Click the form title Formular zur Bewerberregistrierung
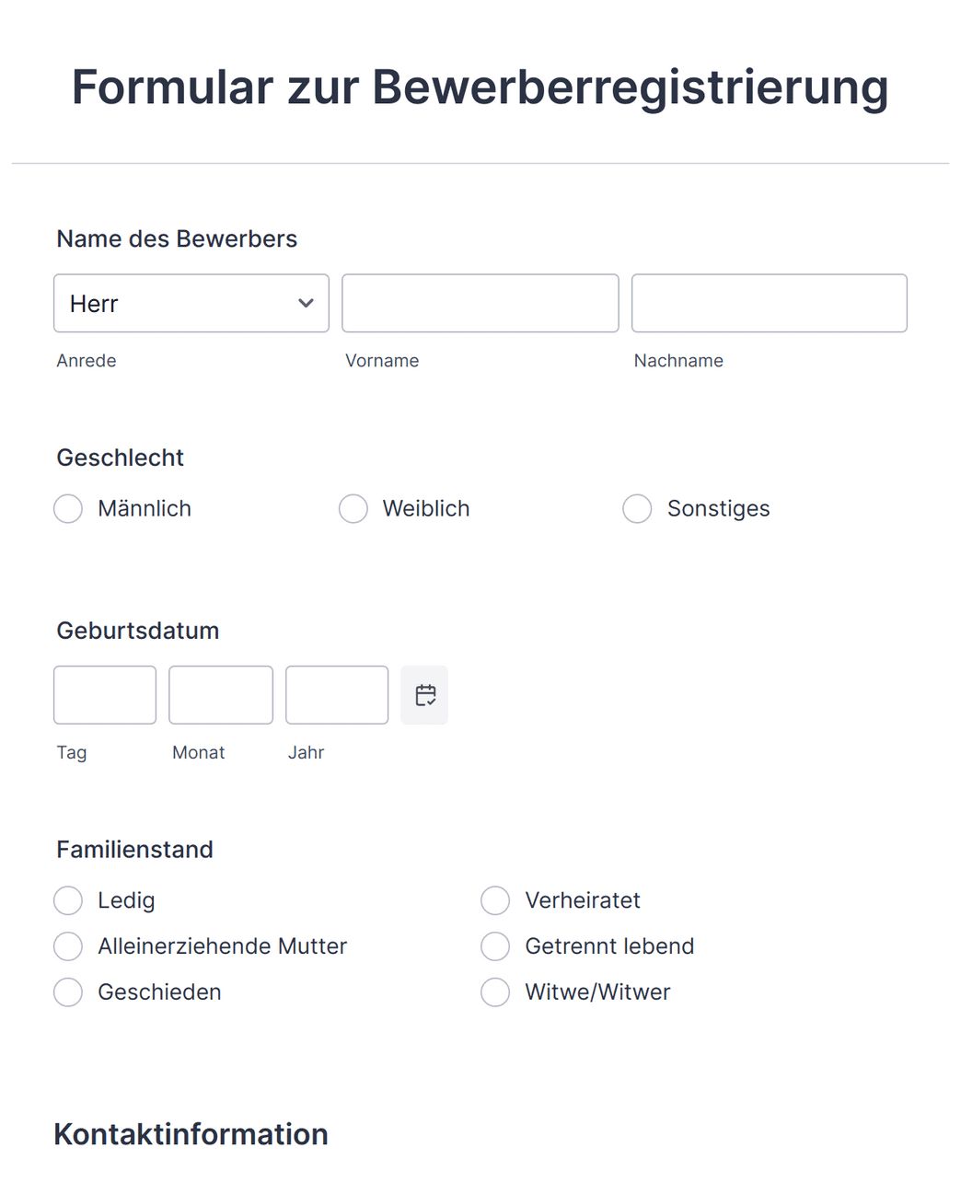The height and width of the screenshot is (1183, 961). (480, 87)
